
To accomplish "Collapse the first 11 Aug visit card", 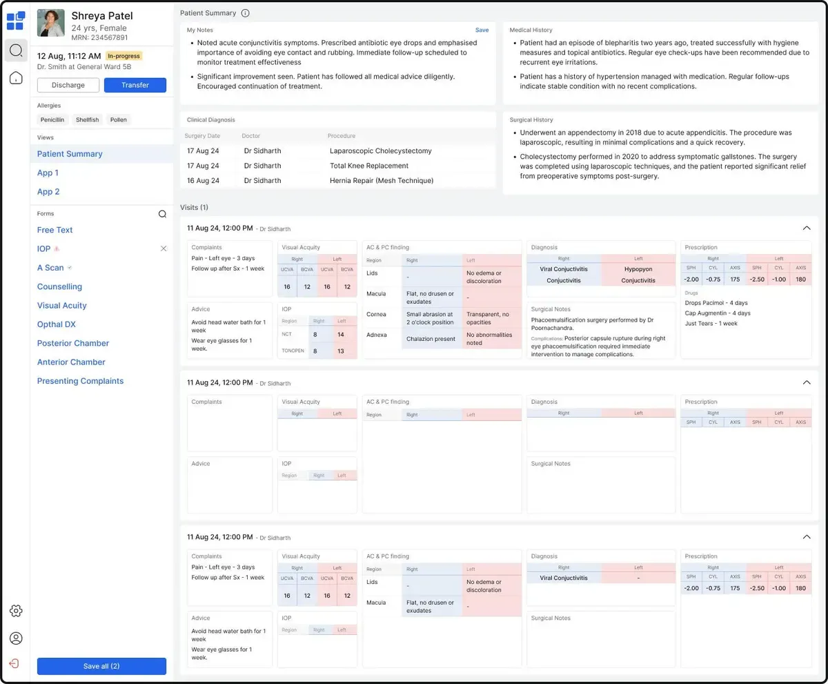I will [x=806, y=228].
